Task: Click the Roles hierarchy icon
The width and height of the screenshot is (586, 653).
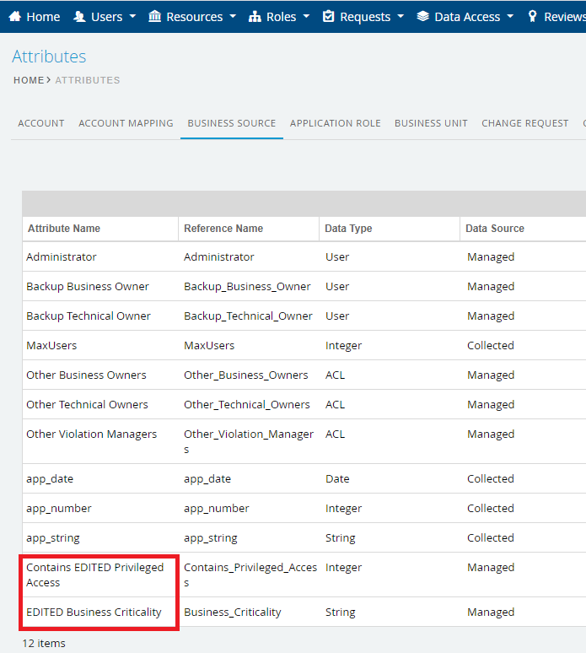Action: [x=255, y=17]
